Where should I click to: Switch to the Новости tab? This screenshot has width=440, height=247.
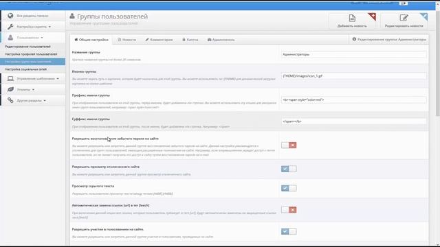[126, 40]
